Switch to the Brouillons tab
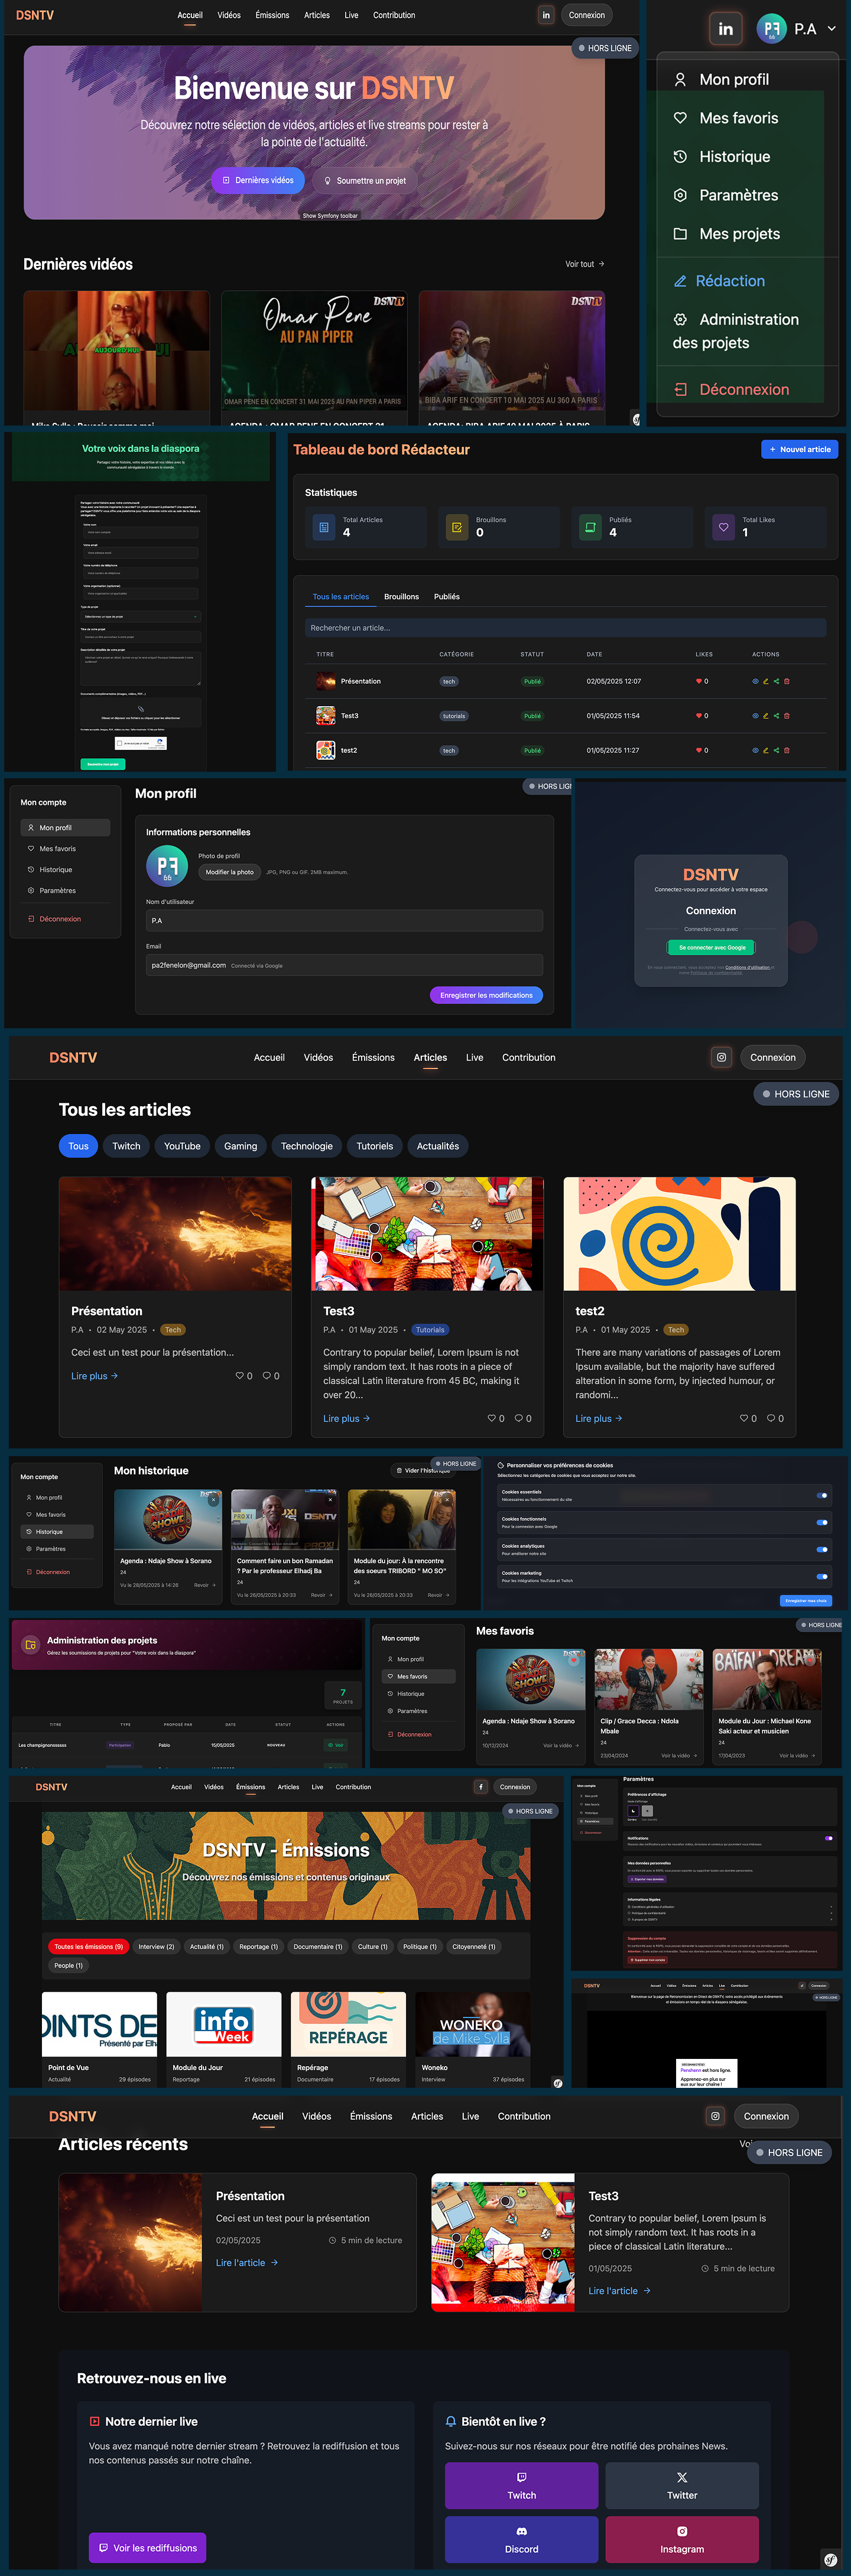851x2576 pixels. click(x=401, y=597)
